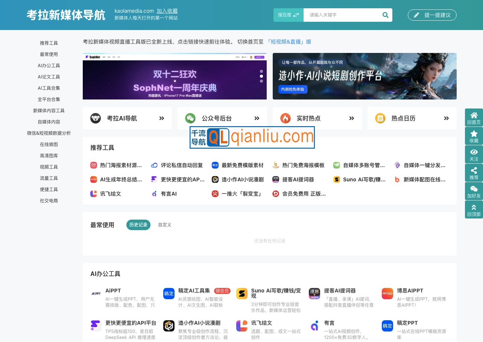Screen dimensions: 483x342
Task: Click the 一推火「裂变宝」fire icon
Action: coord(215,194)
